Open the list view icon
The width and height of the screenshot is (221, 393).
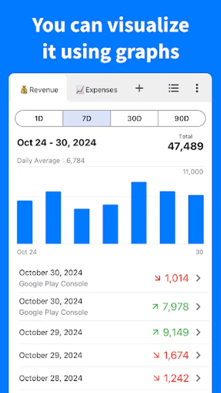173,88
